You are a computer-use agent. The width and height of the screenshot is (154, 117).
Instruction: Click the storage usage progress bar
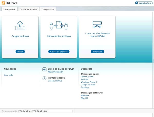coord(60,111)
